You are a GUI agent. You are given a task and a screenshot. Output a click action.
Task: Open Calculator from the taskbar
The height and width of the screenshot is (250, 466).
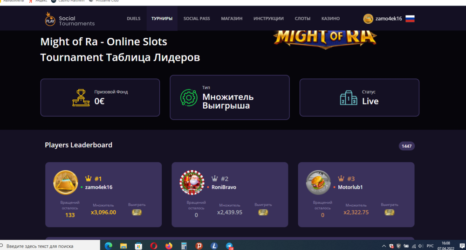coord(184,246)
